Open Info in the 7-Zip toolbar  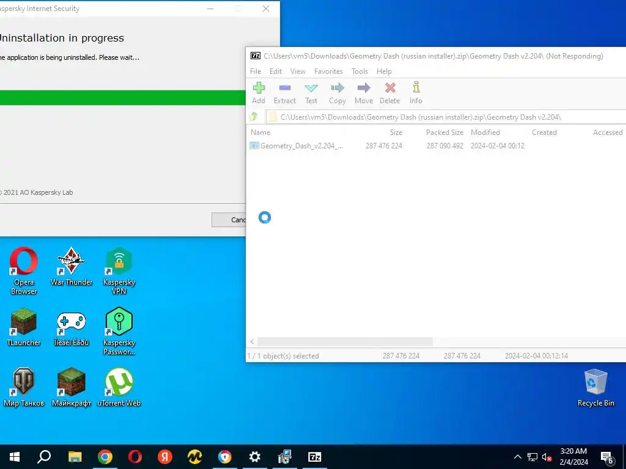(x=416, y=93)
